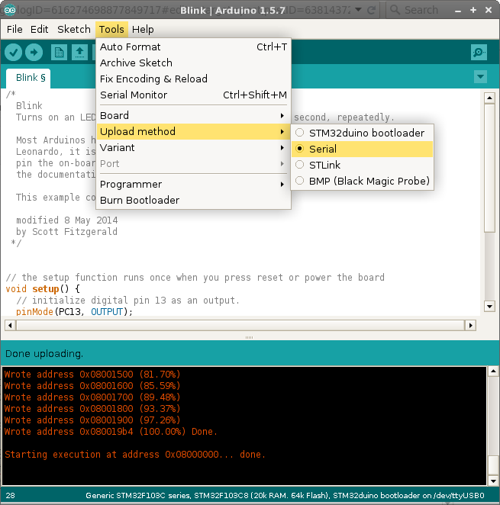Click the 'Done uploading.' status message
The height and width of the screenshot is (505, 500).
[44, 354]
